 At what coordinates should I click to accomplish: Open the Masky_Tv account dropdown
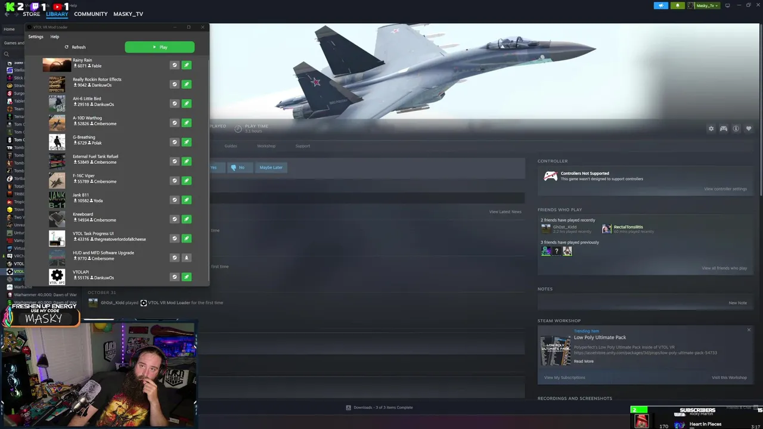point(705,5)
